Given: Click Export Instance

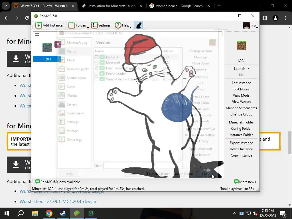Looking at the screenshot, I should point(241,143).
